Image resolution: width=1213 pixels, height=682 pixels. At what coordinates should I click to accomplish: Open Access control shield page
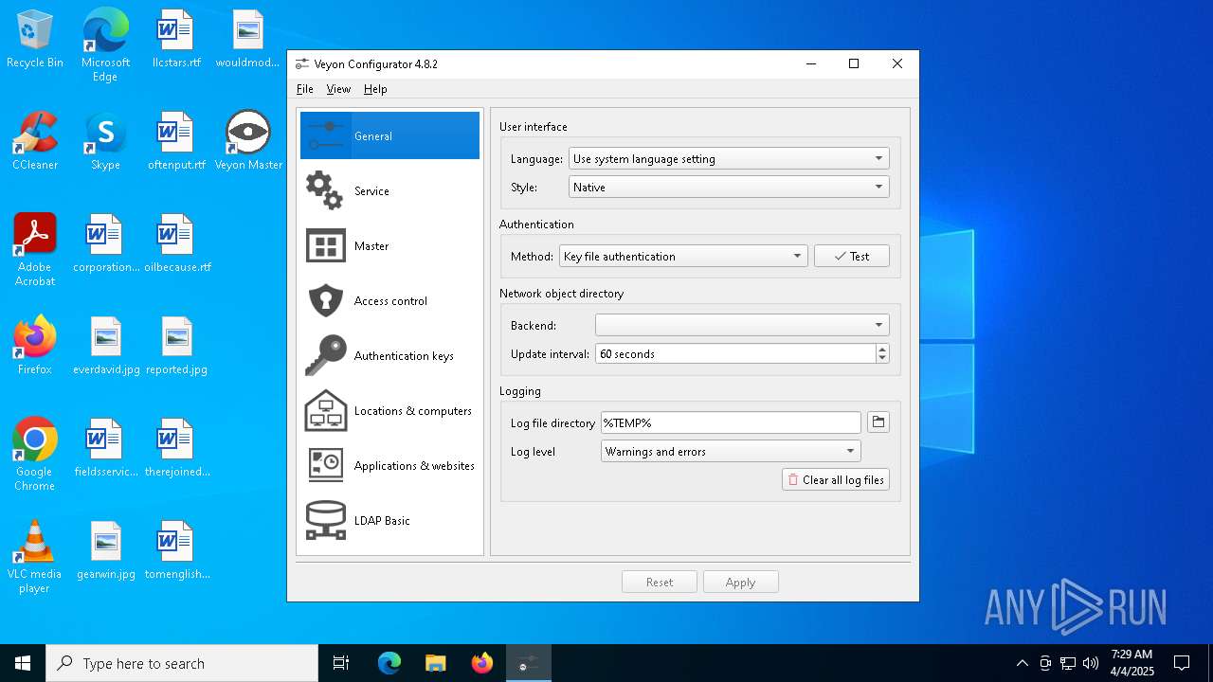coord(389,300)
